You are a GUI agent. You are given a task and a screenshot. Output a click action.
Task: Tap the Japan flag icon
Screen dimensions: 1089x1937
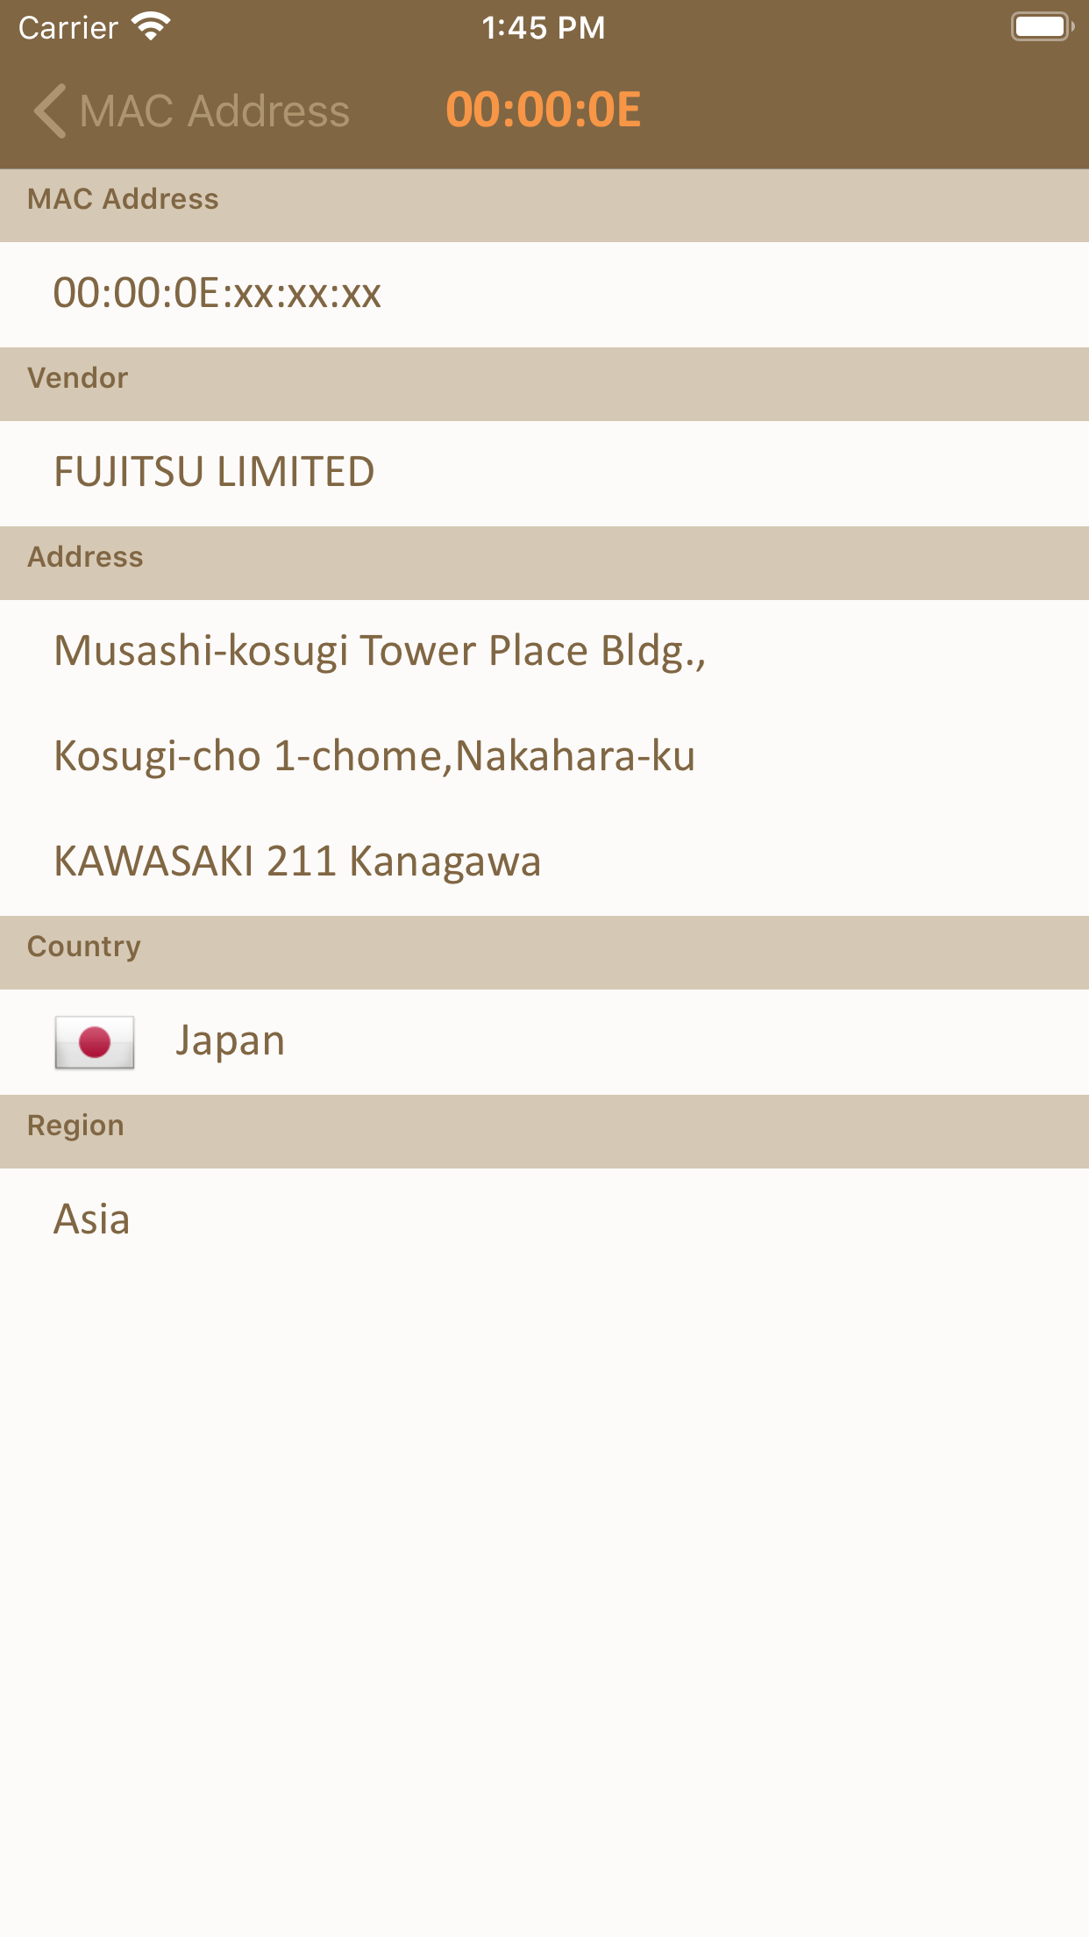tap(95, 1042)
